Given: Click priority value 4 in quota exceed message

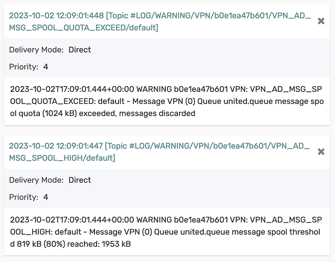Looking at the screenshot, I should coord(46,67).
